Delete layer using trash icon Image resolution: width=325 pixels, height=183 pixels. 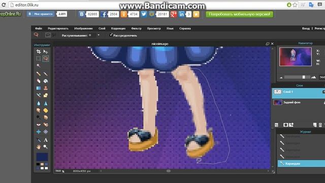(x=320, y=125)
